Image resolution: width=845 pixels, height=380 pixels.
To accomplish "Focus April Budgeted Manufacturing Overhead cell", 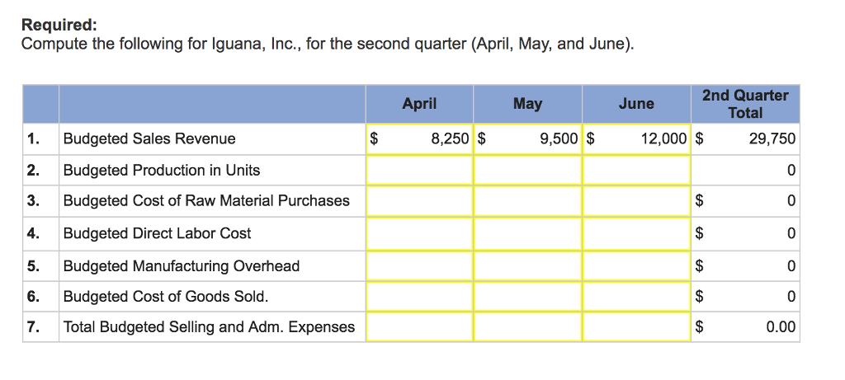I will [419, 266].
